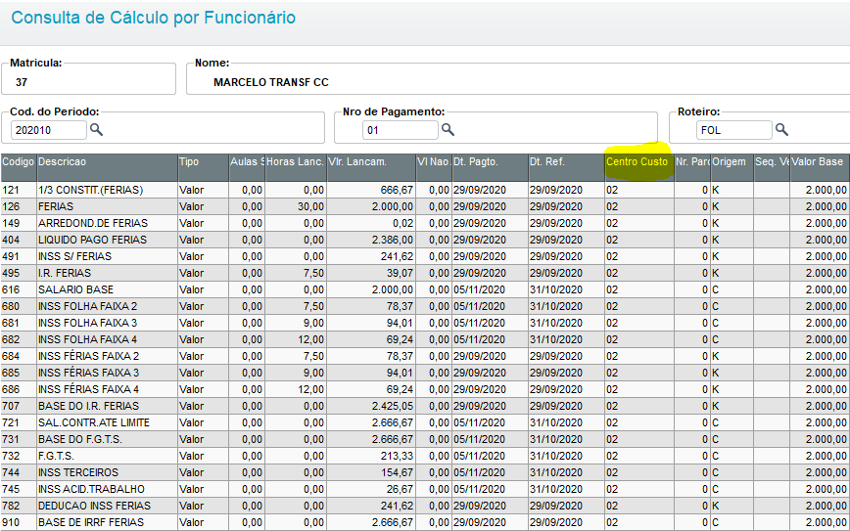Viewport: 850px width, 531px height.
Task: Click the code cell 745
Action: click(x=11, y=489)
